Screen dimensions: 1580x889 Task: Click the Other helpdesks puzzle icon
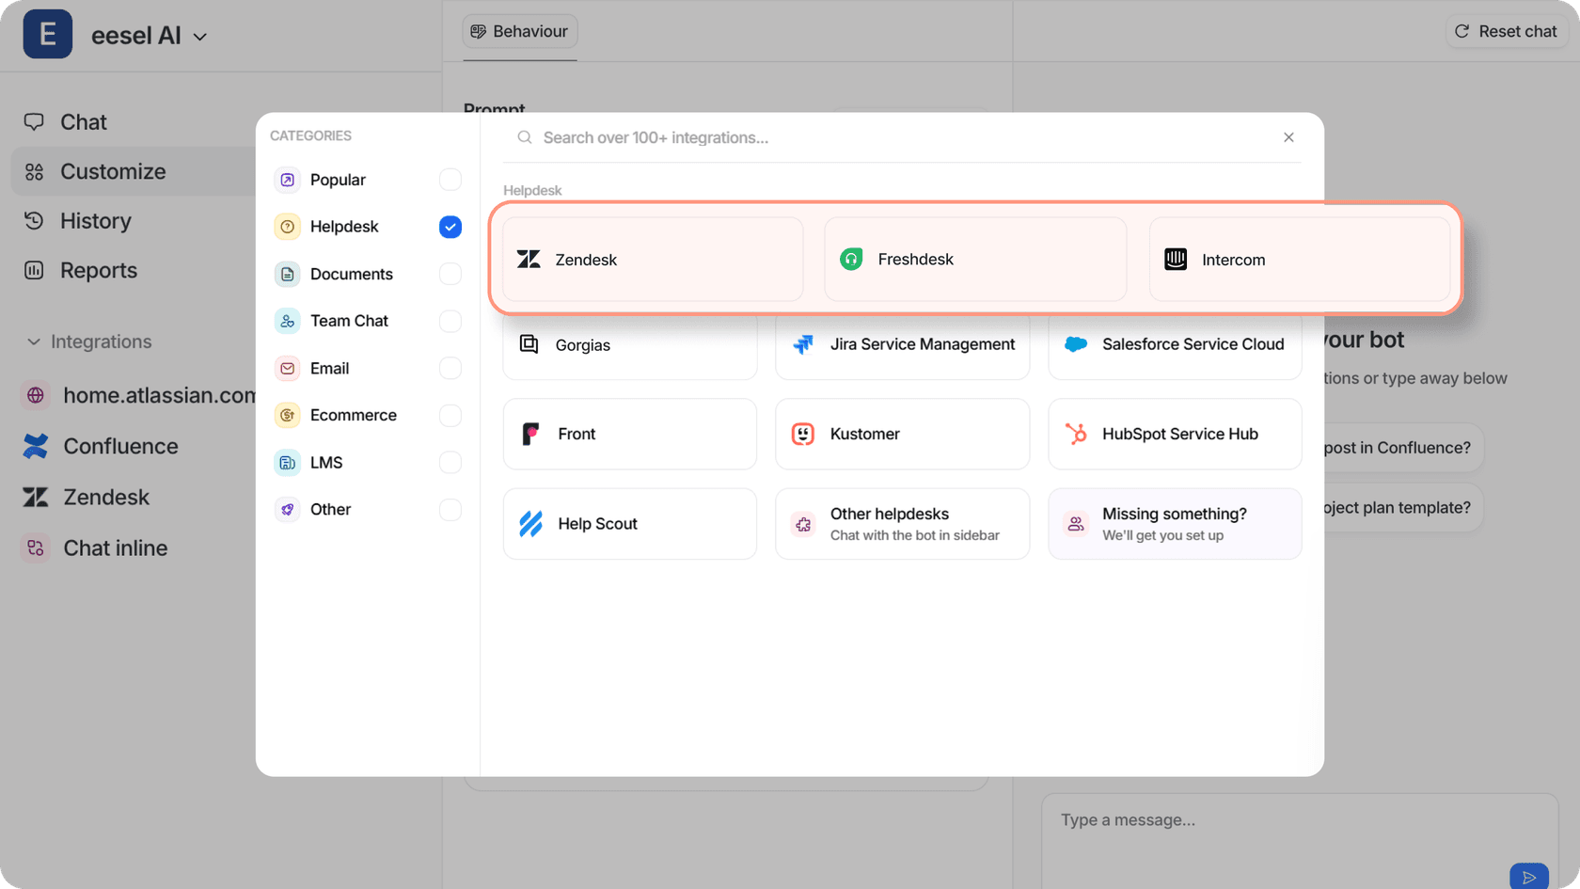click(x=803, y=524)
